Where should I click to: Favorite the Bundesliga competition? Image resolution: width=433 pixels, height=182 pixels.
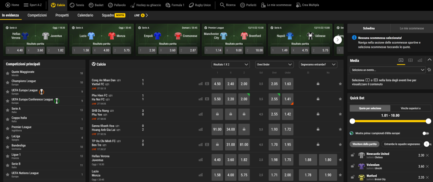point(8,146)
